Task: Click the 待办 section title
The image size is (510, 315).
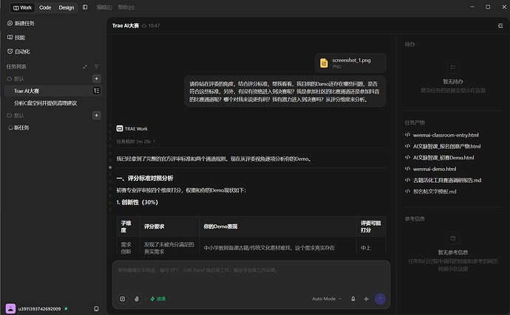Action: click(409, 44)
